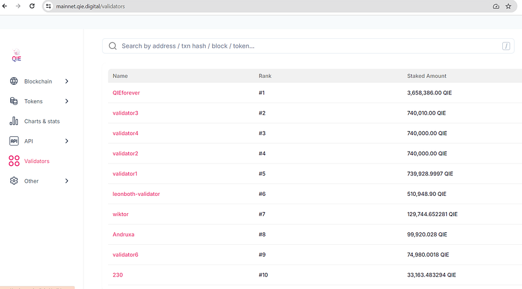
Task: Open the validator6 link
Action: pyautogui.click(x=125, y=255)
